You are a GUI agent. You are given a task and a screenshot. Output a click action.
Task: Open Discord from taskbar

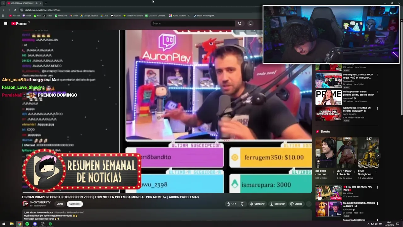tap(35, 224)
